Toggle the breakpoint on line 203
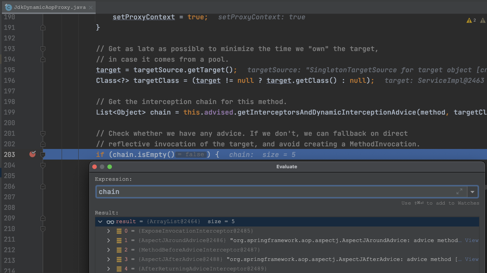Screen dimensions: 487x273 click(x=33, y=154)
